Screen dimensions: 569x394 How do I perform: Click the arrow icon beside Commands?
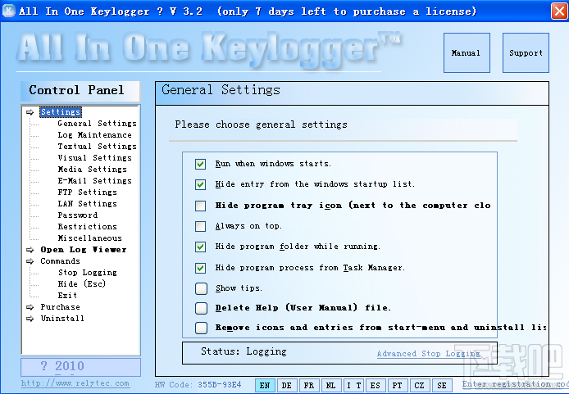[30, 261]
